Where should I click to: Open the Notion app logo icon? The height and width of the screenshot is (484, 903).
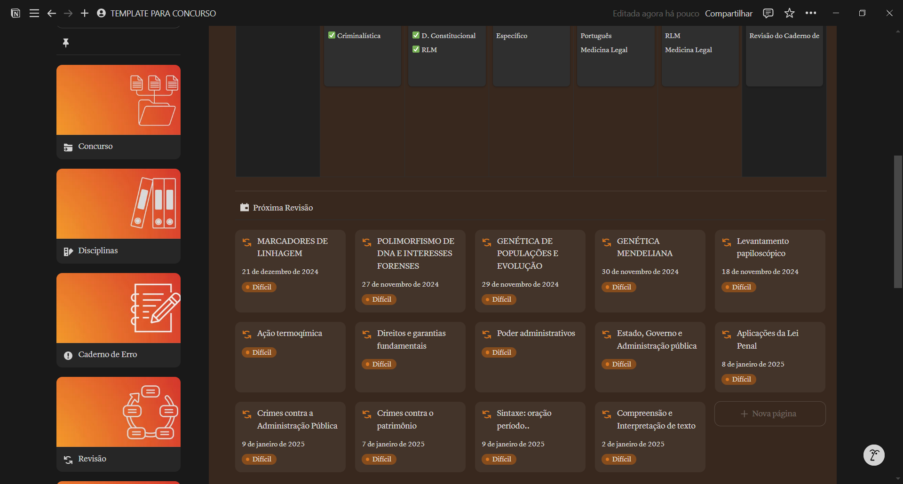coord(16,13)
